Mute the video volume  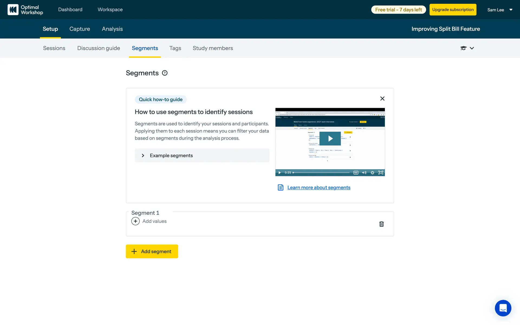click(364, 173)
